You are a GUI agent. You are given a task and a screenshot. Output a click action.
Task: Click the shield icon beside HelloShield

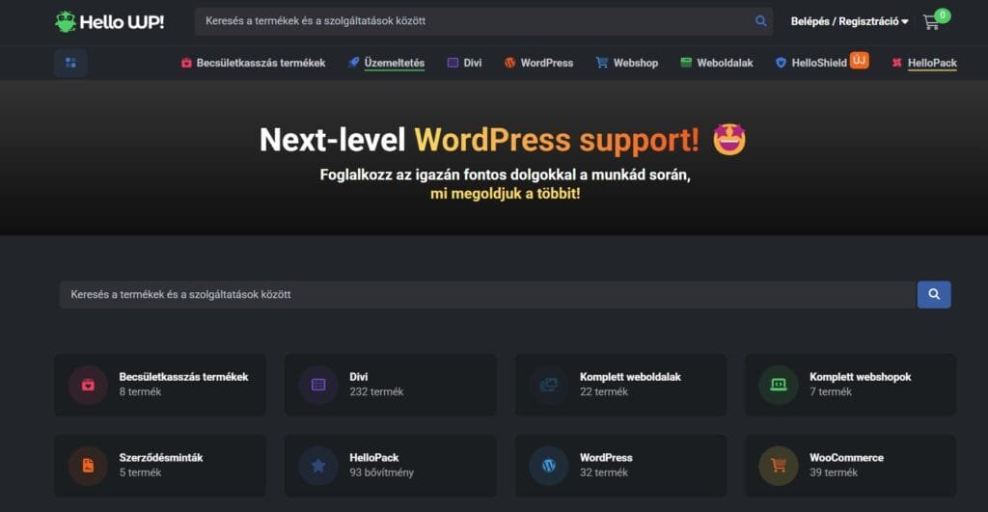tap(781, 63)
